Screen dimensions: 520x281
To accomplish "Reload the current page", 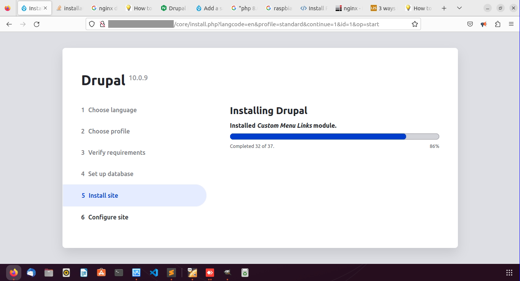I will click(37, 24).
